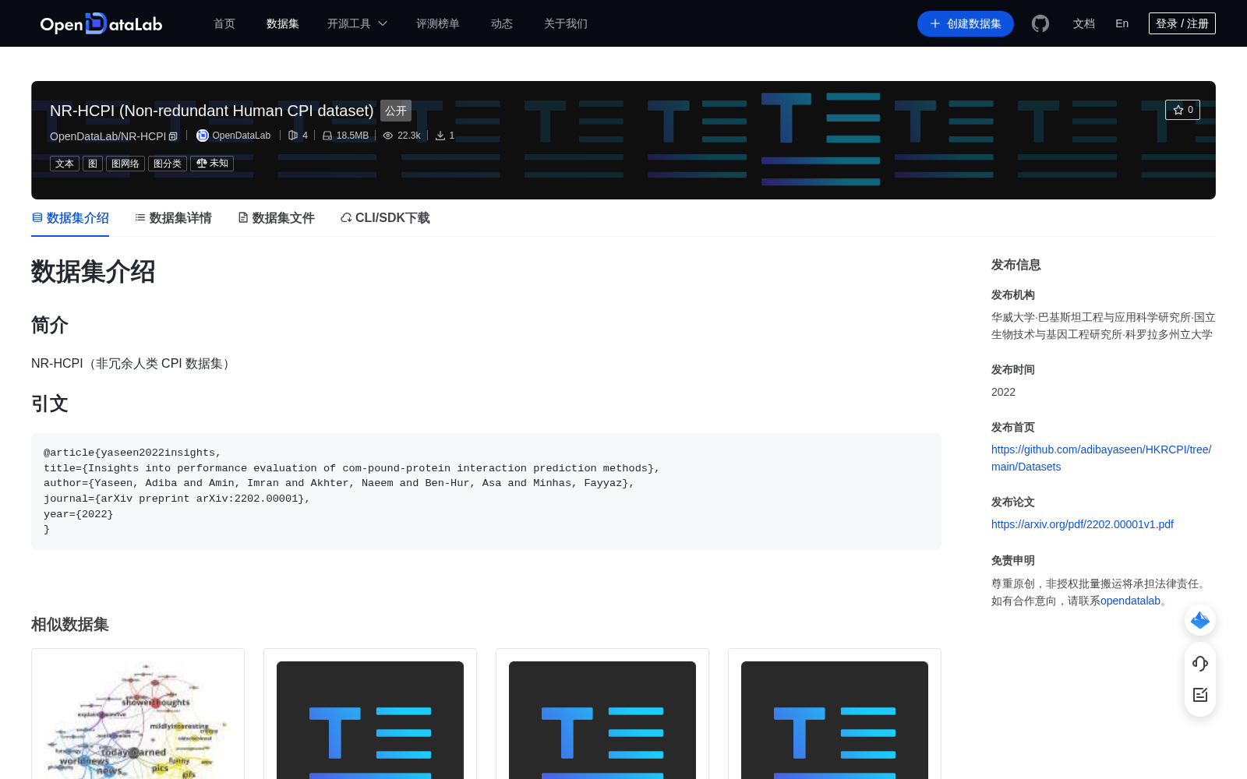1247x779 pixels.
Task: Open the GitHub icon in header
Action: (1040, 23)
